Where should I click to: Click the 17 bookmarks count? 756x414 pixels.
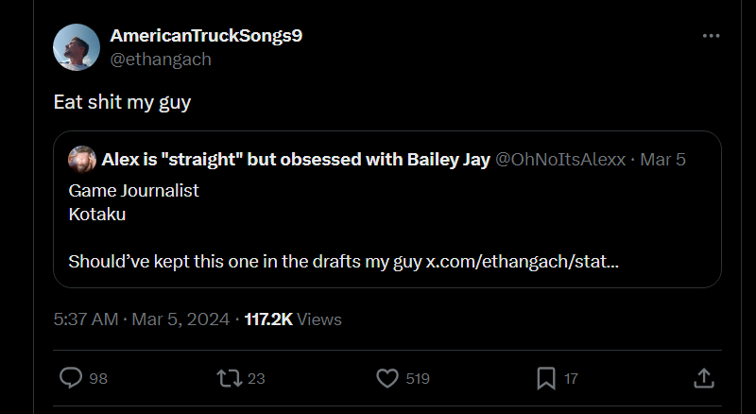click(x=571, y=379)
